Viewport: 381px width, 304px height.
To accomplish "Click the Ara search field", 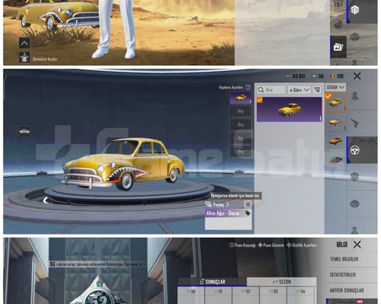I will point(271,90).
